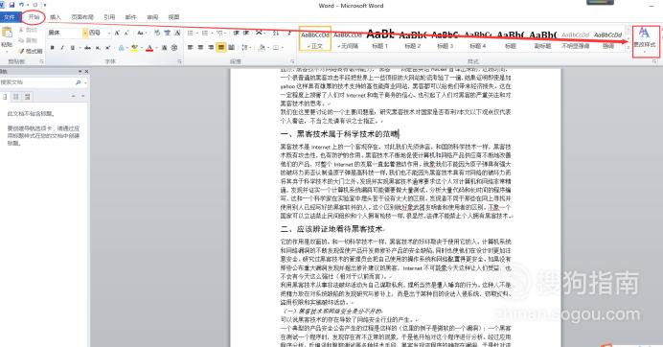Click the magnifier search icon in navigation pane
The image size is (663, 347).
tap(79, 82)
